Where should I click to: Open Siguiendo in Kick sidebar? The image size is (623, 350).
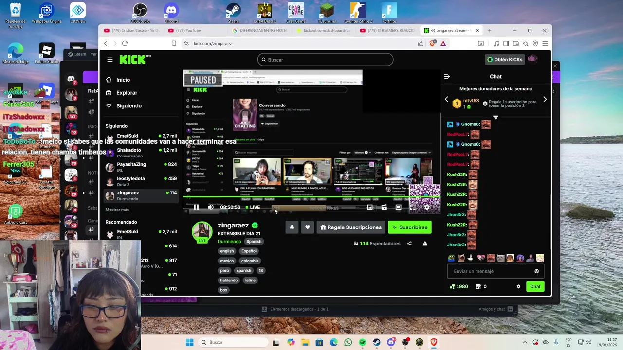[x=128, y=106]
